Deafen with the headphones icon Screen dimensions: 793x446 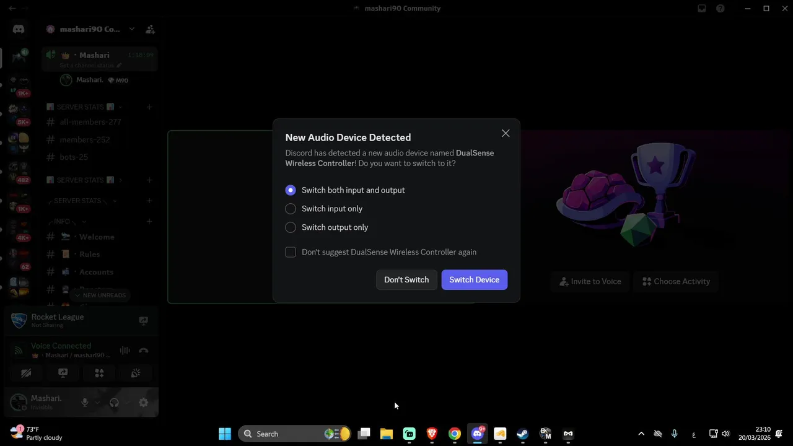click(114, 403)
